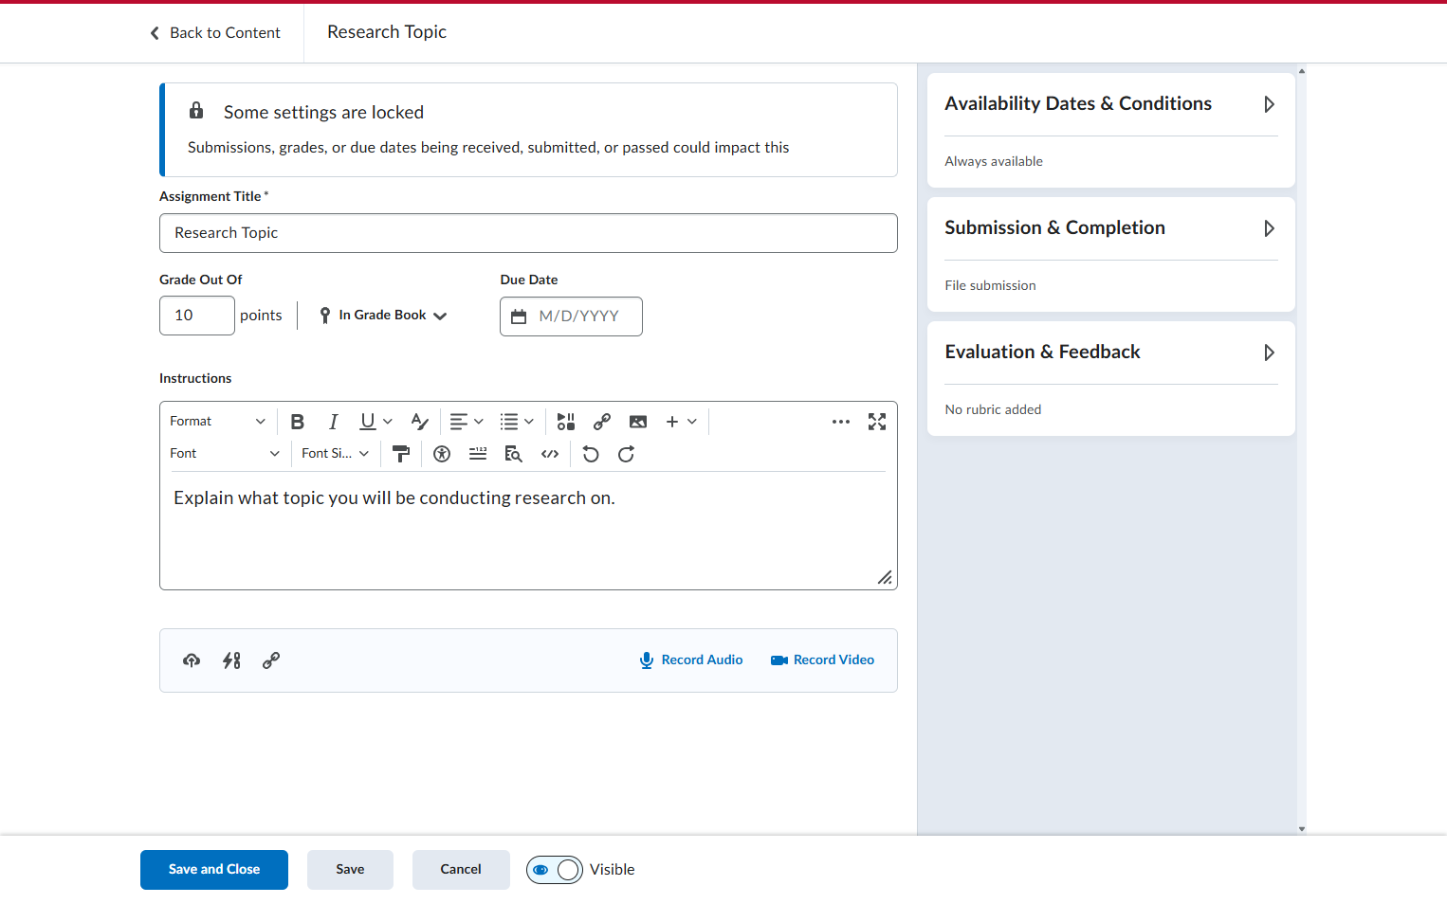Viewport: 1447px width, 904px height.
Task: Toggle assignment visibility switch
Action: pos(555,870)
